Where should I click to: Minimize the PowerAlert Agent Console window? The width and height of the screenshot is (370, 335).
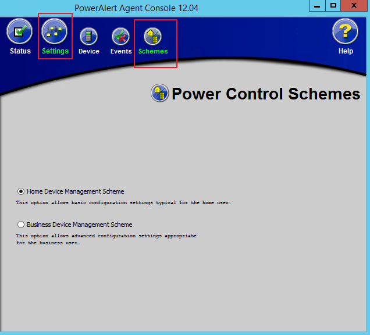tap(317, 6)
